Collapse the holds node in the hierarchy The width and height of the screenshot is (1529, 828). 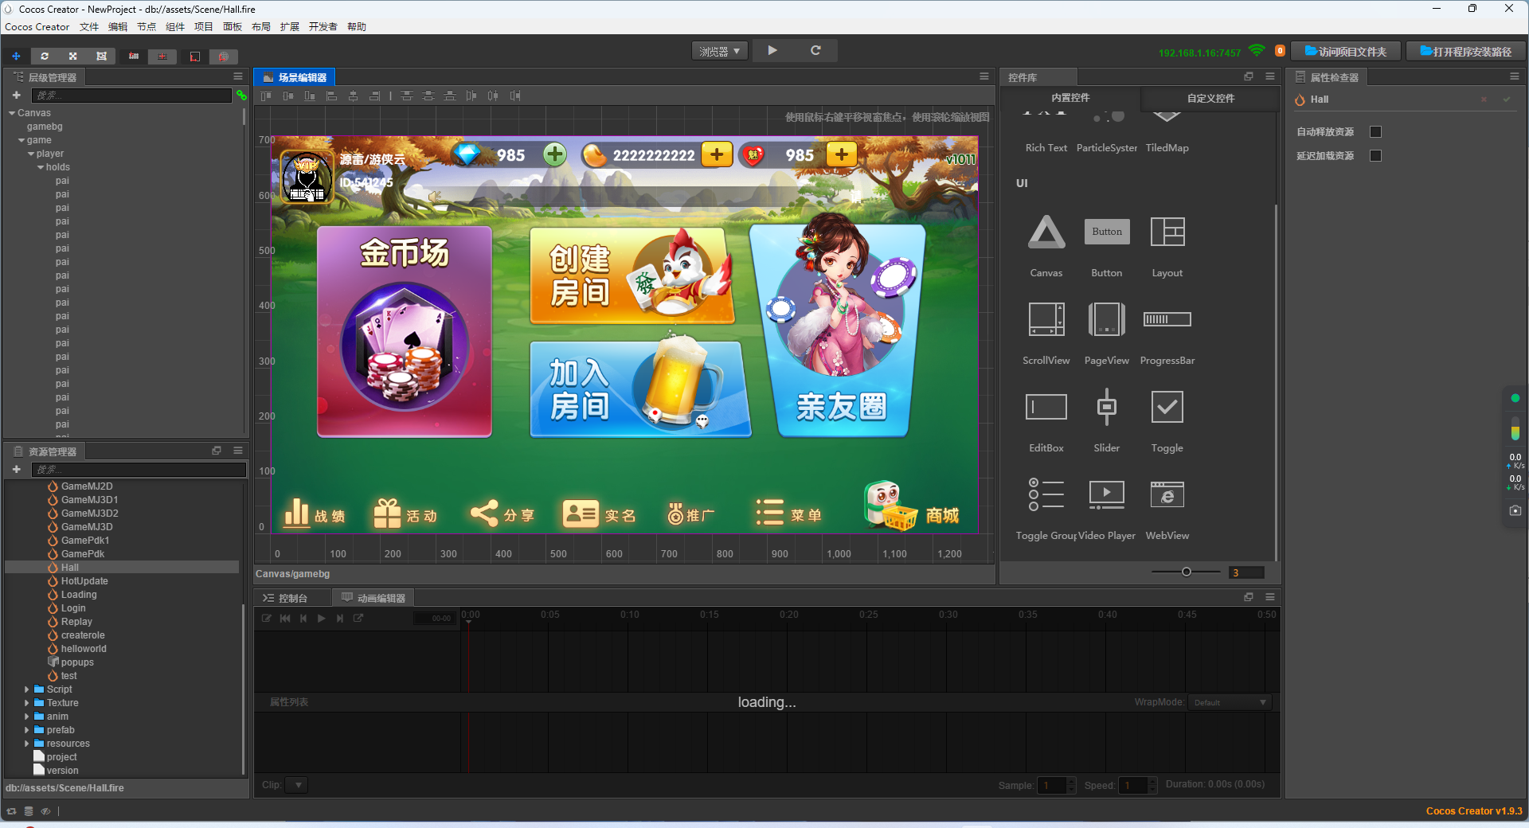[40, 167]
